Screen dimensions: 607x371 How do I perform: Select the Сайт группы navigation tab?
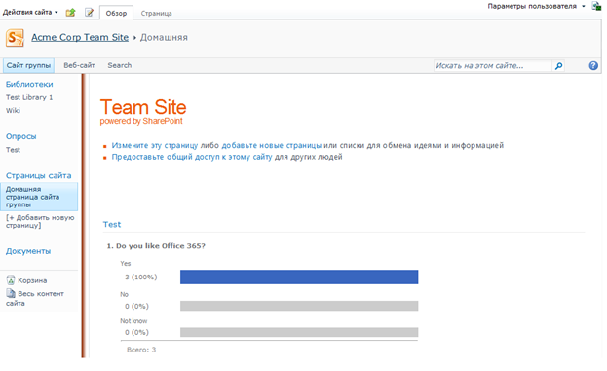tap(28, 65)
